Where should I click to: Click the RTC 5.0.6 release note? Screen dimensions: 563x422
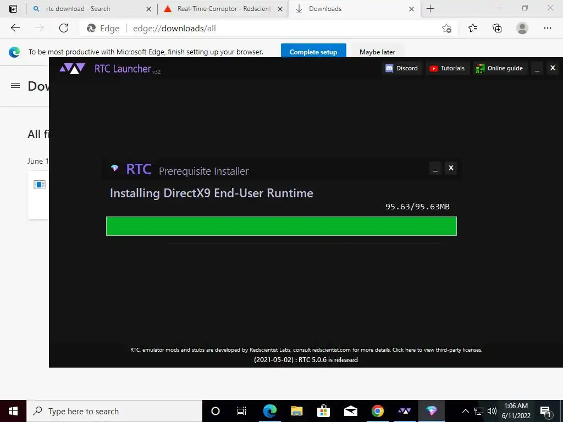tap(306, 360)
